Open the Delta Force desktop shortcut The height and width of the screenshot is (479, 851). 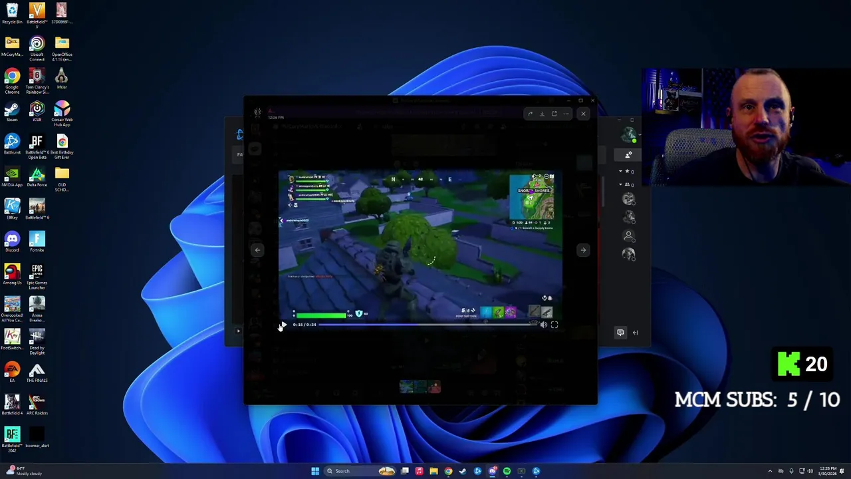point(37,176)
